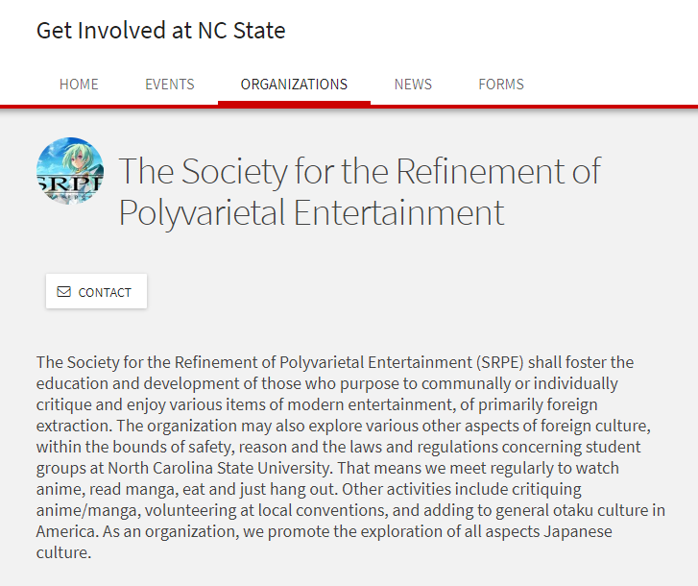Open the Home tab
Screen dimensions: 698x586
[x=79, y=85]
